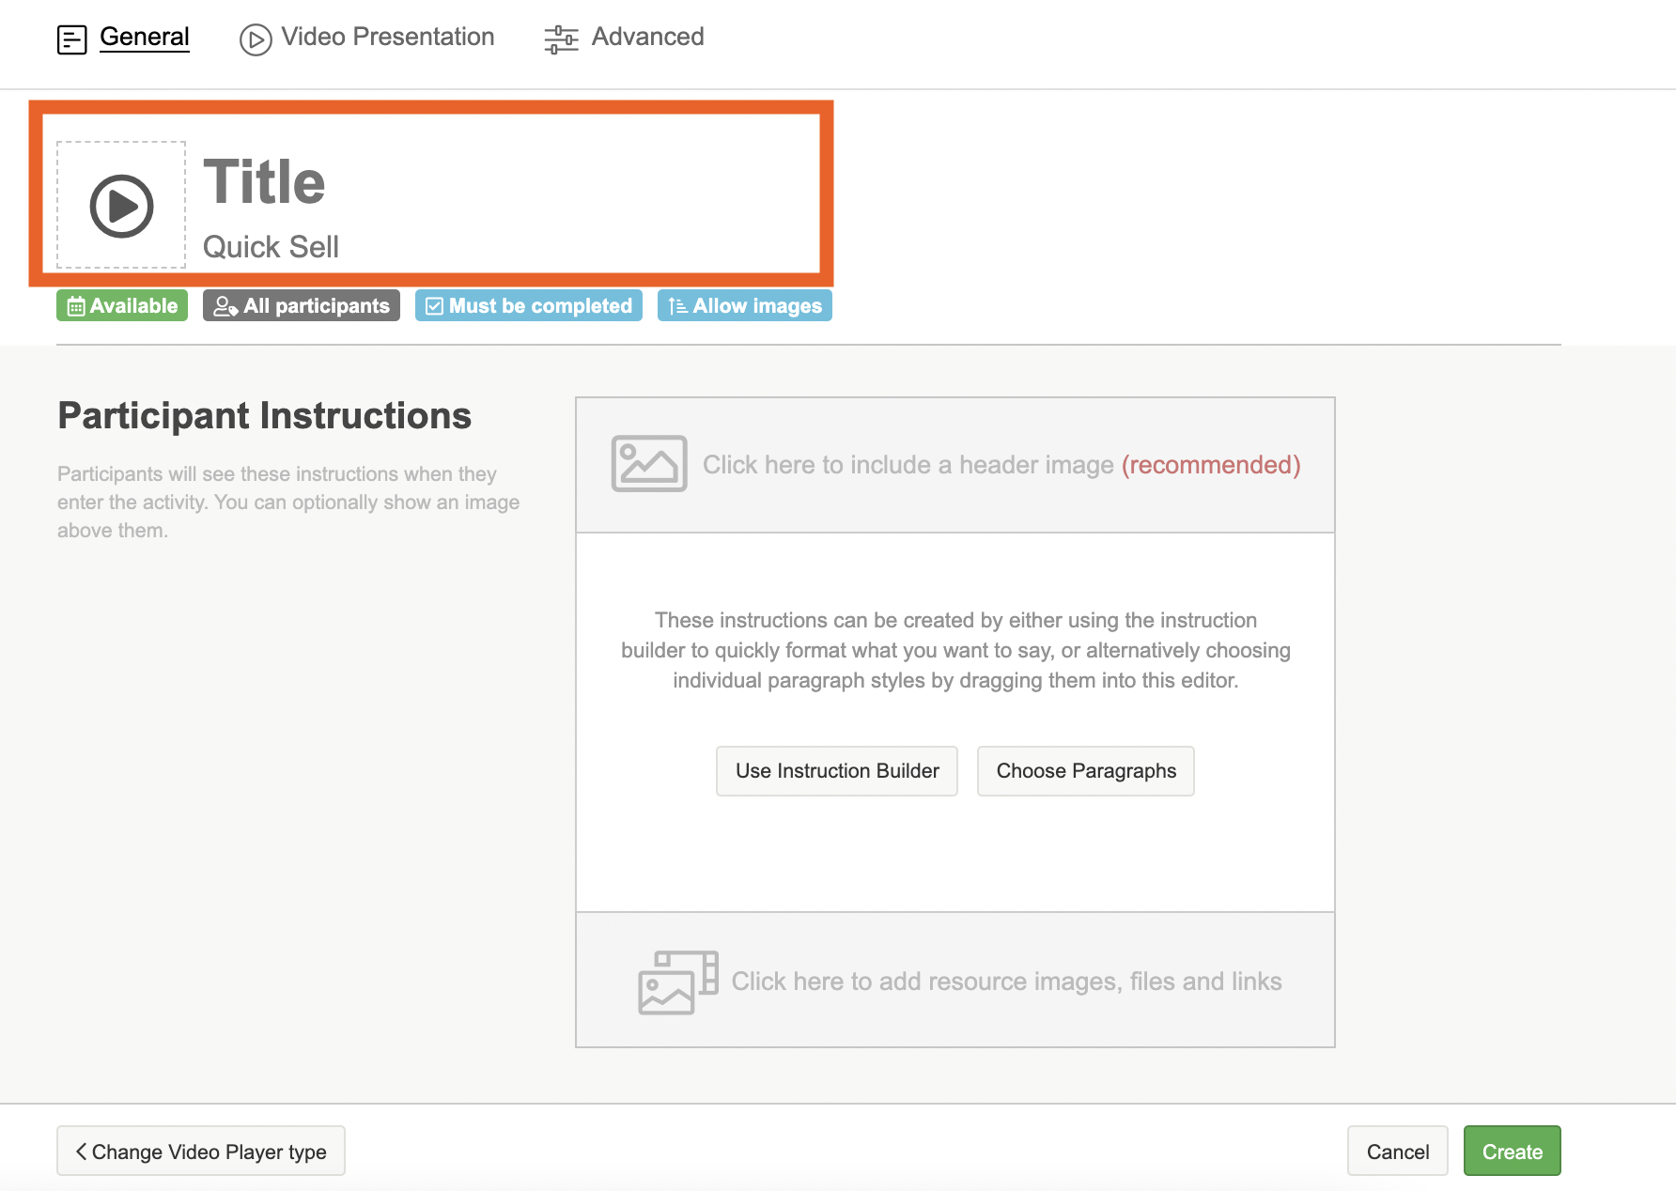Click the green Create button
This screenshot has width=1676, height=1191.
tap(1512, 1151)
